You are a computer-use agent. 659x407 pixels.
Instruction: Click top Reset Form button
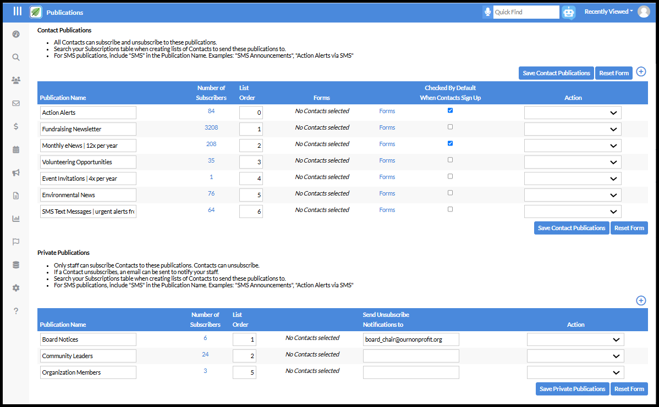[x=613, y=73]
